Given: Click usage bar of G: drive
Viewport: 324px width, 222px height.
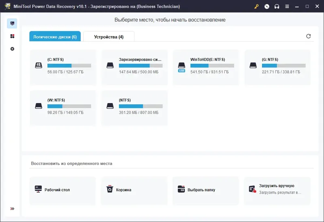Looking at the screenshot, I should [x=284, y=66].
